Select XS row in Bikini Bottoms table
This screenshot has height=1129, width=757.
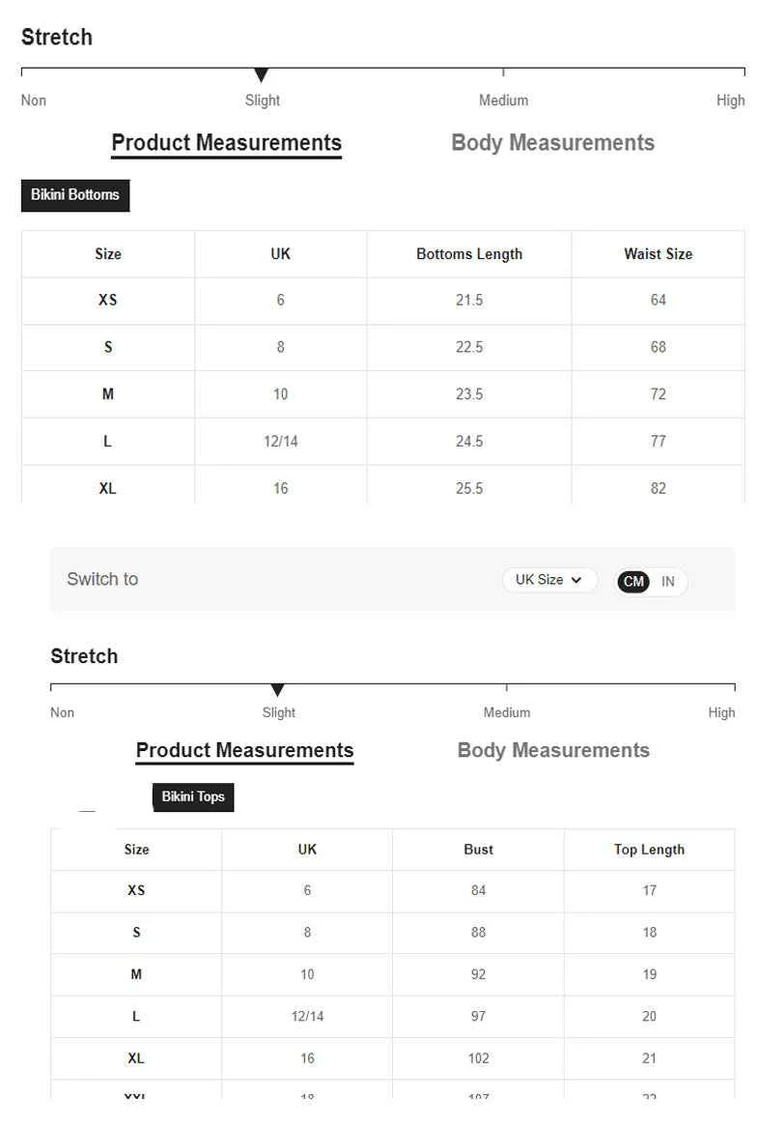point(382,301)
